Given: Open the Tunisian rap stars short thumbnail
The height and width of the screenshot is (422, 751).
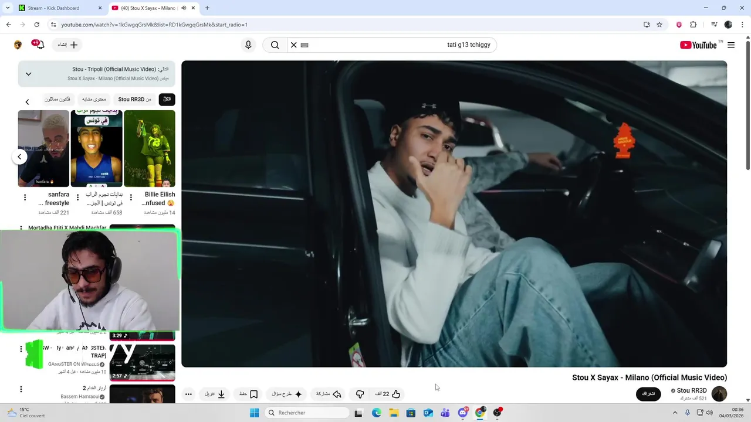Looking at the screenshot, I should (96, 148).
